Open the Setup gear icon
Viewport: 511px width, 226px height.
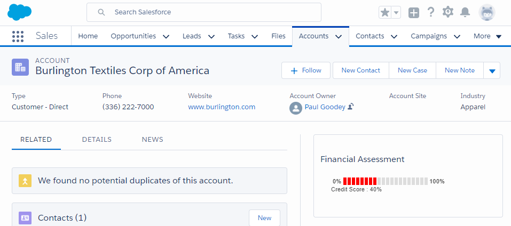tap(448, 12)
